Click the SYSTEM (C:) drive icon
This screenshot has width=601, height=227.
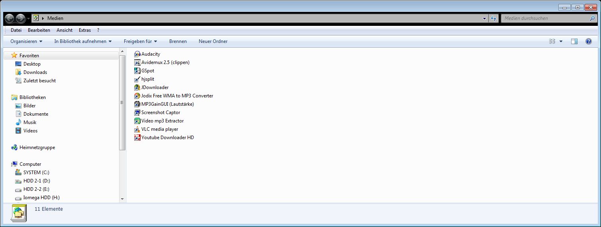[18, 173]
